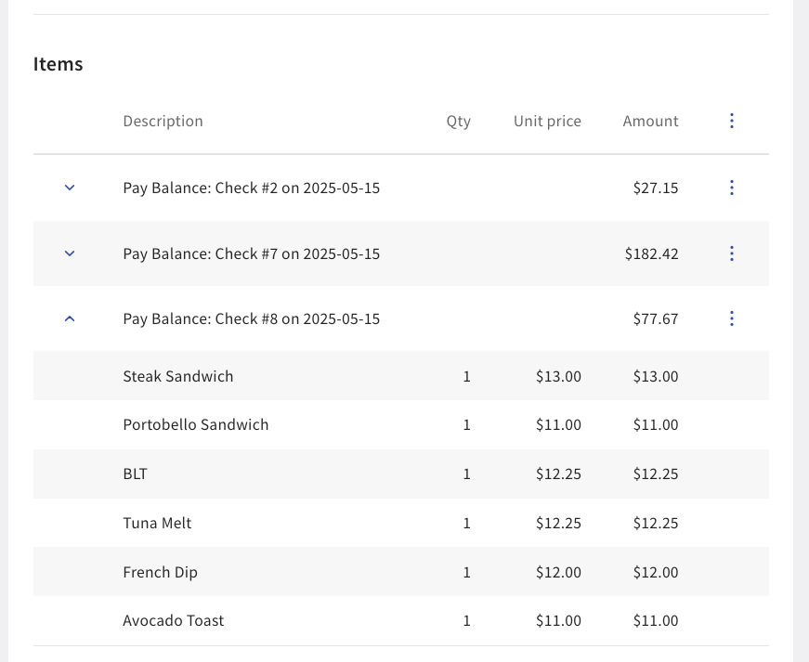Select the Tuna Melt line item
The image size is (809, 662).
156,523
